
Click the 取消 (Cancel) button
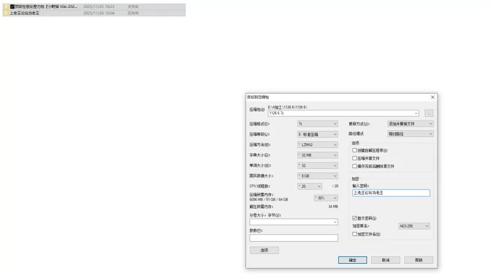pyautogui.click(x=385, y=260)
